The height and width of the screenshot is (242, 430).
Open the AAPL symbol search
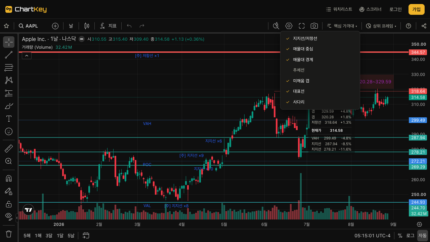click(x=29, y=26)
